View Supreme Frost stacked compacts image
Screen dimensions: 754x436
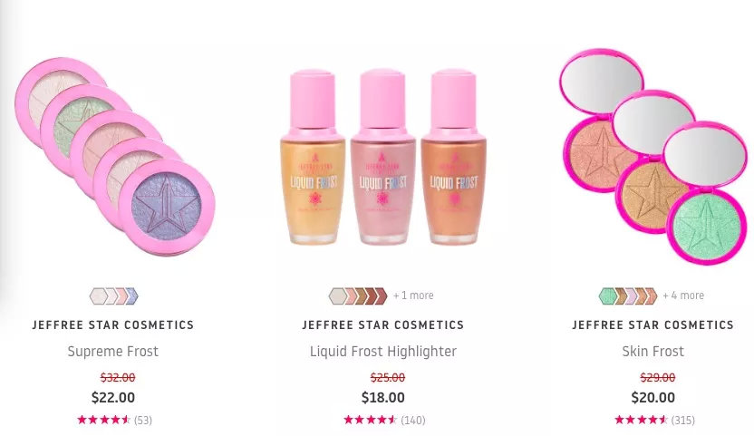[114, 157]
